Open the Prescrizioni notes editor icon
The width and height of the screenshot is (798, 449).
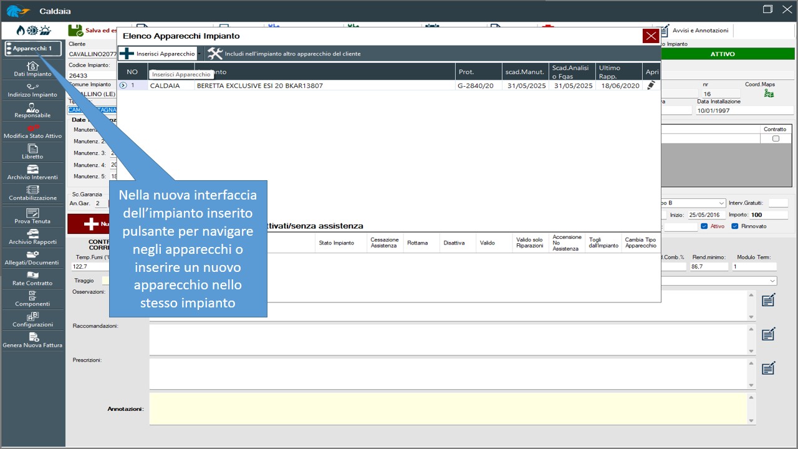(x=769, y=367)
